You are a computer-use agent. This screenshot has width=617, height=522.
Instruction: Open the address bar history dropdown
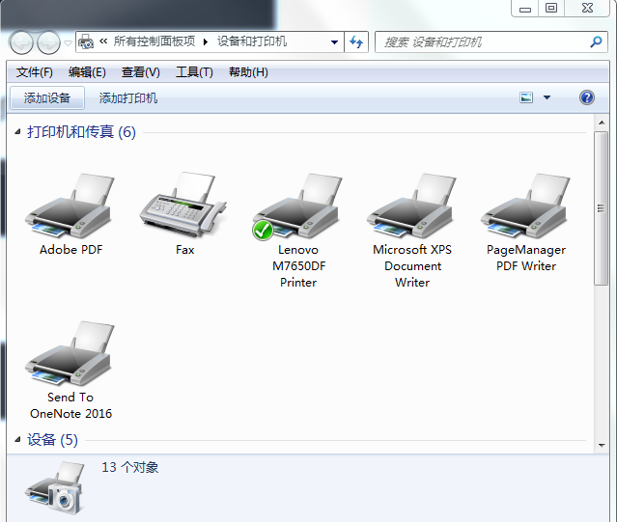tap(334, 42)
